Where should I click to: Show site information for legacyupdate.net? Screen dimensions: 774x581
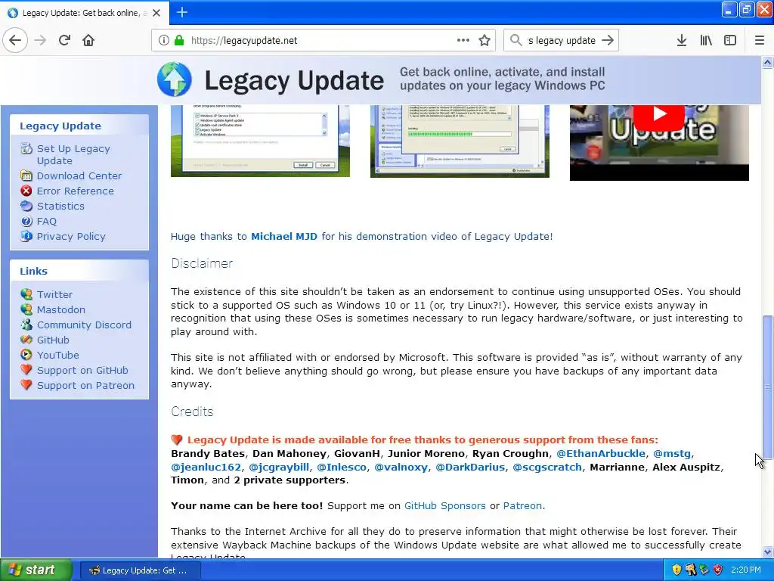(x=163, y=41)
